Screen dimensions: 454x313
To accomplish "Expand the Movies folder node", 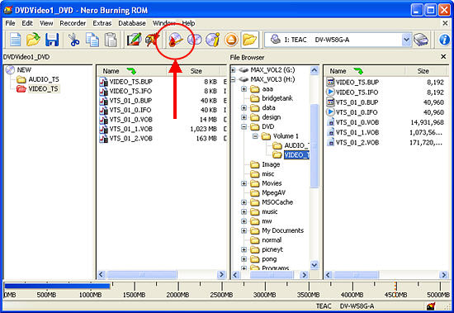I will 244,183.
